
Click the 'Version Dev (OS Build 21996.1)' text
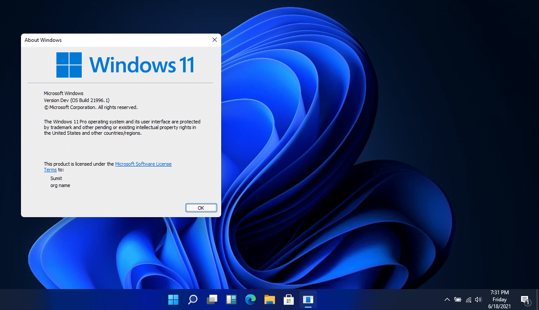tap(77, 100)
